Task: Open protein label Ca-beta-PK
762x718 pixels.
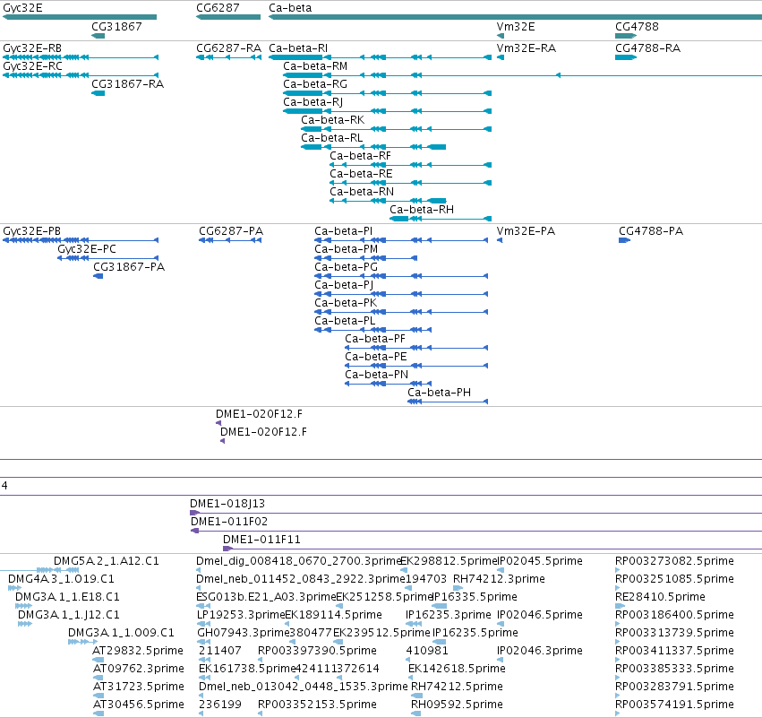Action: click(x=346, y=303)
